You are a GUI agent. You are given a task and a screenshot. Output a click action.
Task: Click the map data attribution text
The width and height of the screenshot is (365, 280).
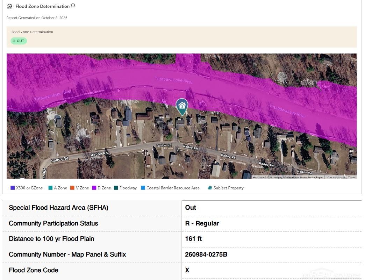tap(288, 177)
